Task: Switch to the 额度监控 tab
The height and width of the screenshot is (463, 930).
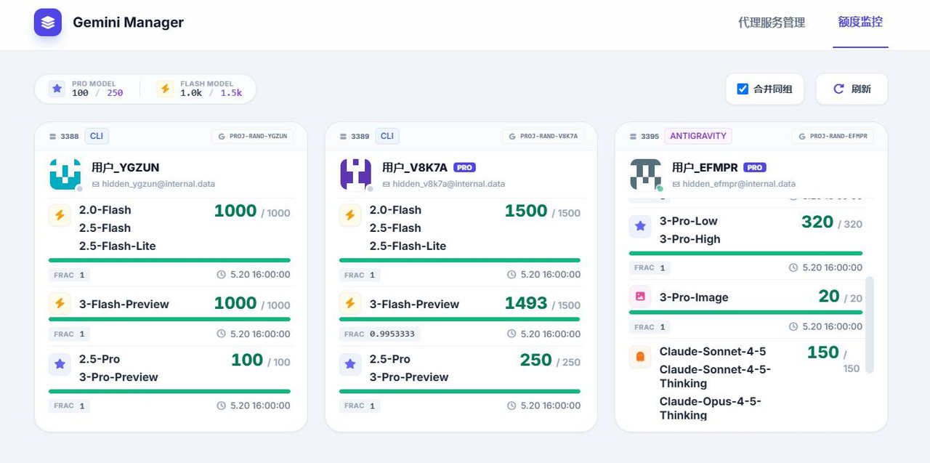Action: click(x=860, y=22)
